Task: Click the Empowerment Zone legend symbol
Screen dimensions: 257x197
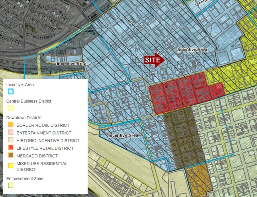Action: (11, 185)
